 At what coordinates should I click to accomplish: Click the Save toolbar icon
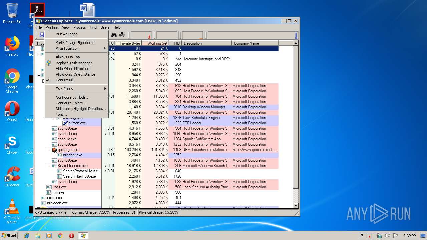click(42, 35)
